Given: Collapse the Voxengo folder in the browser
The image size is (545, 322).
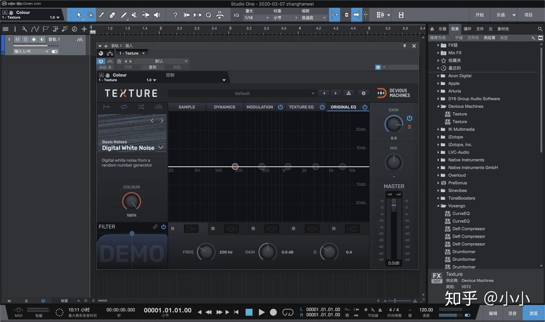Looking at the screenshot, I should coord(438,205).
